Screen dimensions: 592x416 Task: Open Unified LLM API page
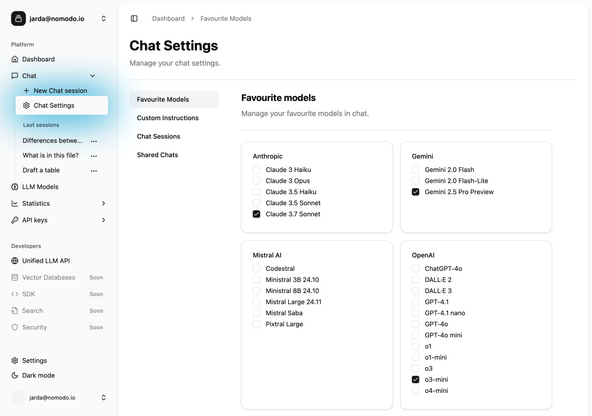point(46,261)
